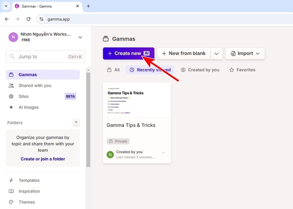
Task: Open a new browser tab
Action: click(x=88, y=6)
